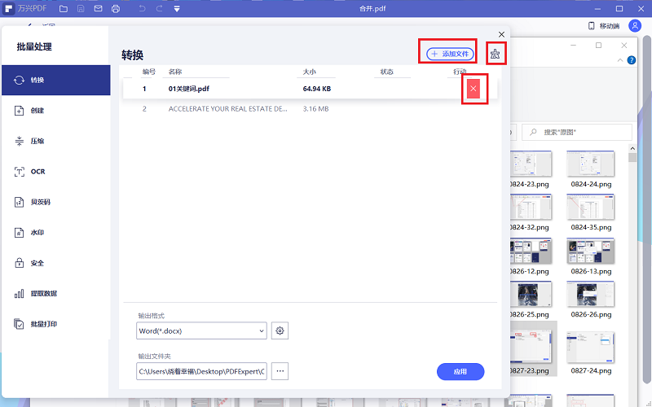Image resolution: width=652 pixels, height=407 pixels.
Task: Select the ACCELERATE YOUR REAL ESTATE file row
Action: [228, 108]
